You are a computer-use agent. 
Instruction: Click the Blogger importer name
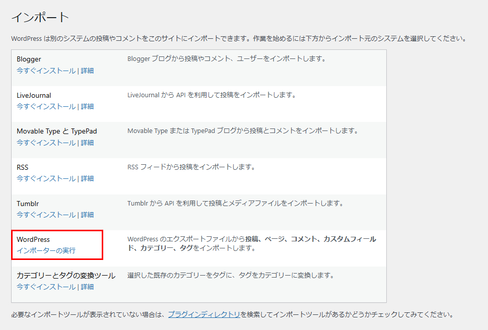point(29,59)
